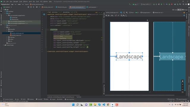The width and height of the screenshot is (190, 107).
Task: Open the Pixel device selector dropdown
Action: (x=146, y=4)
